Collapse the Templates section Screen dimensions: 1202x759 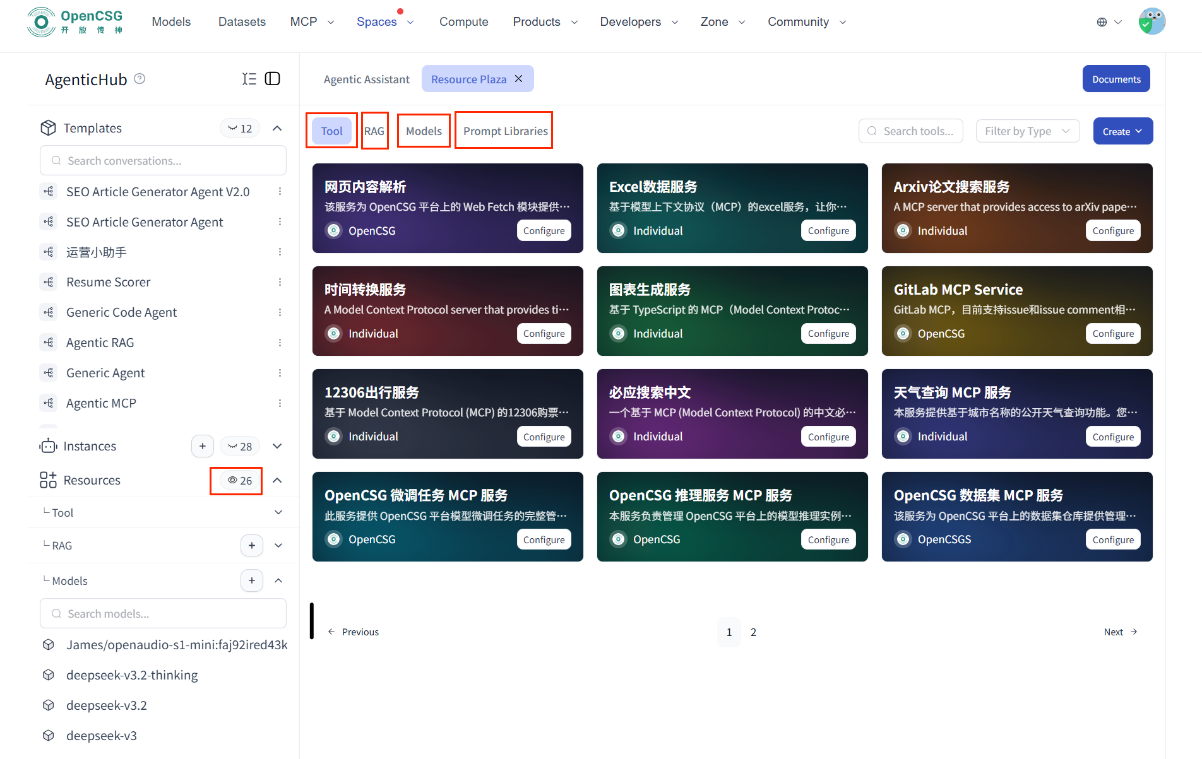coord(277,128)
